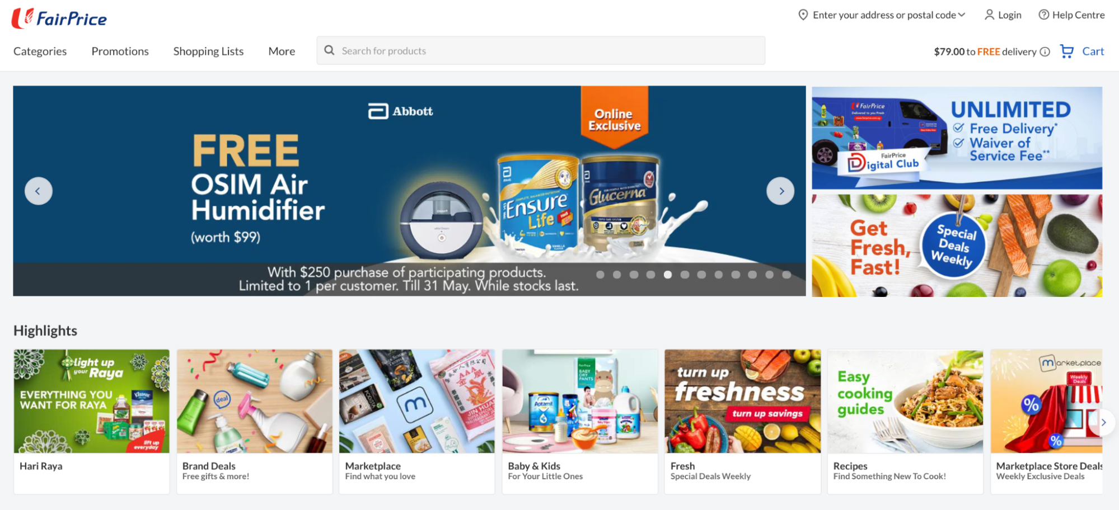Open Help Centre question icon

1044,15
